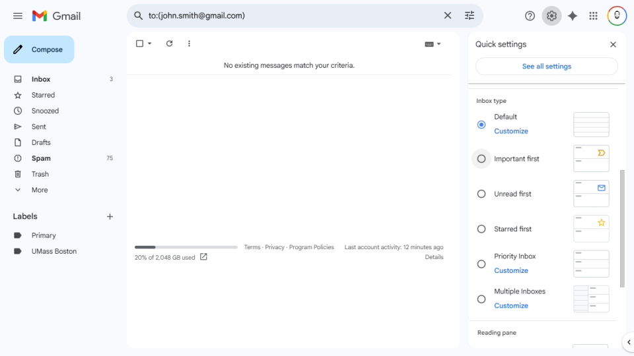
Task: Choose the Starred first inbox option
Action: coord(481,229)
